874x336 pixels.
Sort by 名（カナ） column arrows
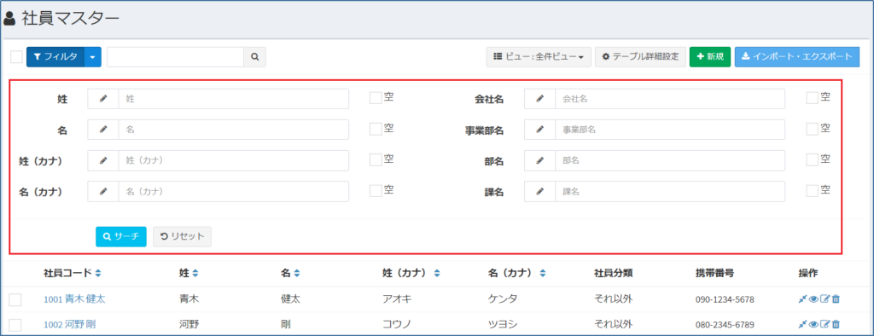click(x=542, y=274)
